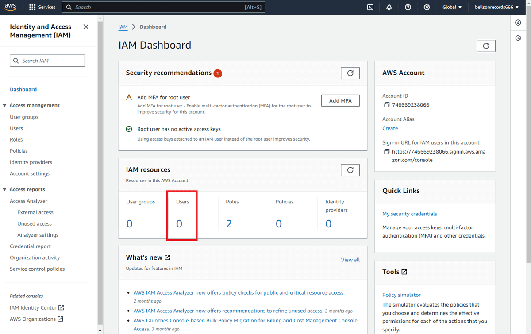The image size is (531, 334).
Task: Open the Policy simulator link
Action: pyautogui.click(x=401, y=295)
